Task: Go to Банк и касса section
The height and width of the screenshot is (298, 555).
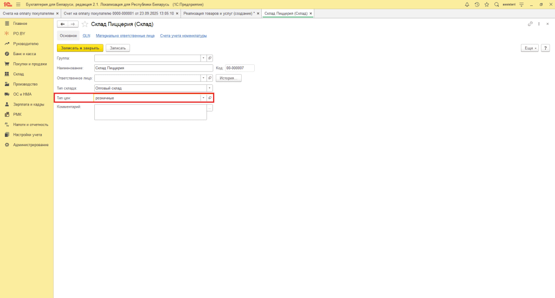Action: [25, 54]
